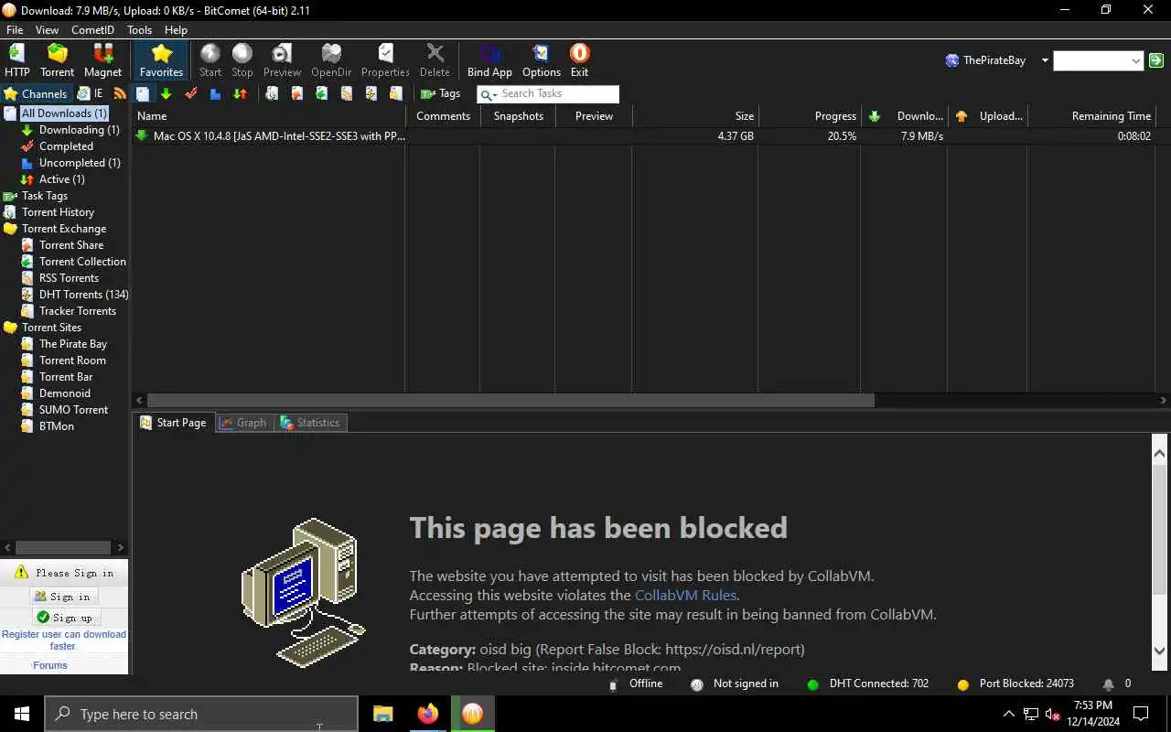Screen dimensions: 1171x732
Task: Select All Downloads (1) in sidebar
Action: [64, 113]
